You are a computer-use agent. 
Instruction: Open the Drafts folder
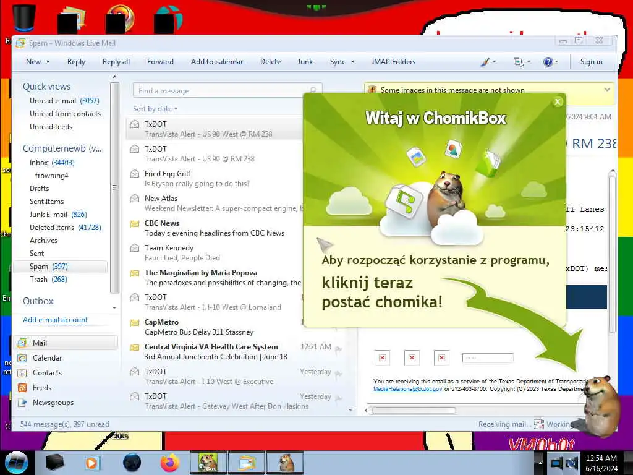point(39,188)
